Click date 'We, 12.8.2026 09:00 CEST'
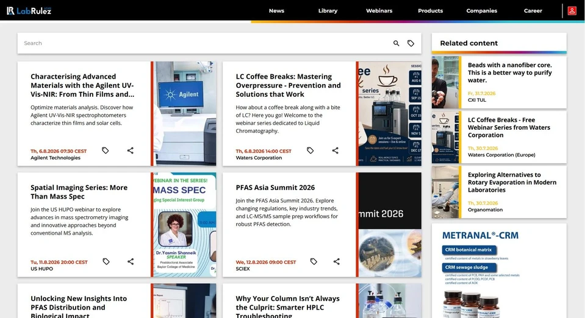Image resolution: width=585 pixels, height=318 pixels. tap(265, 262)
